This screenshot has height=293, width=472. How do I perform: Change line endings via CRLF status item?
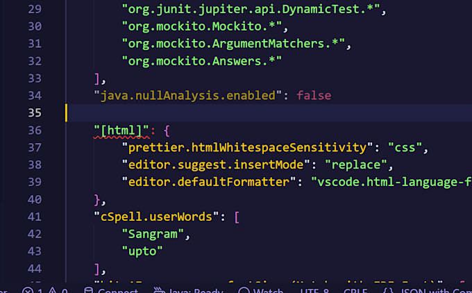click(355, 291)
